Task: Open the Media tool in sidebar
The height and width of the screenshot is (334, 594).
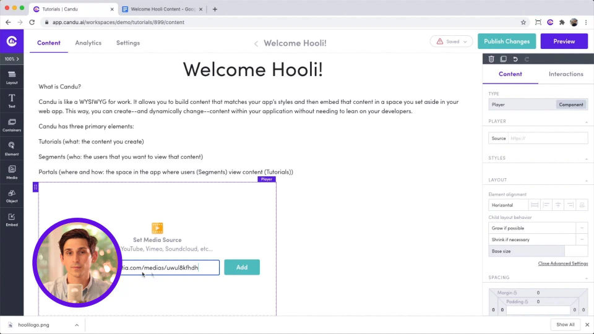Action: [12, 173]
